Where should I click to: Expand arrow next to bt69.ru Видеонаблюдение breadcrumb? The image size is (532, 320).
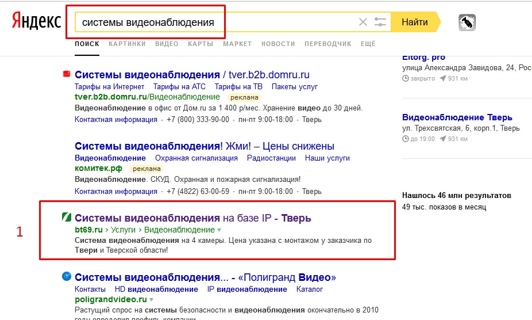(x=219, y=230)
